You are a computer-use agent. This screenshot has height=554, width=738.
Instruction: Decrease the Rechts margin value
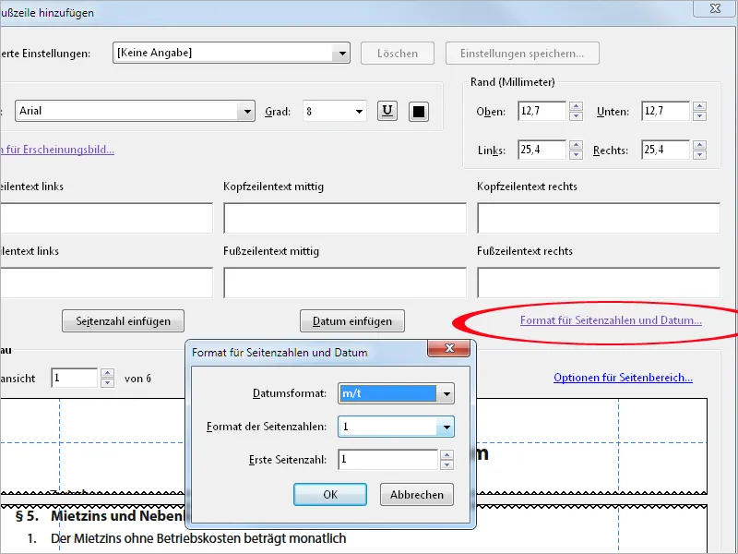699,154
